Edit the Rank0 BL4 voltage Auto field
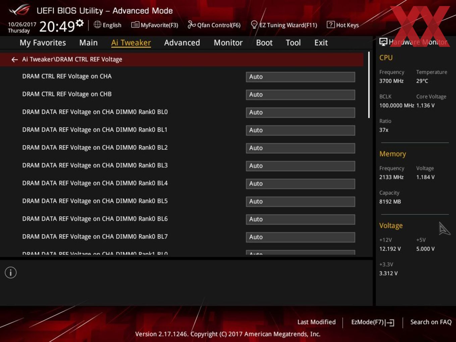The image size is (456, 342). (300, 183)
